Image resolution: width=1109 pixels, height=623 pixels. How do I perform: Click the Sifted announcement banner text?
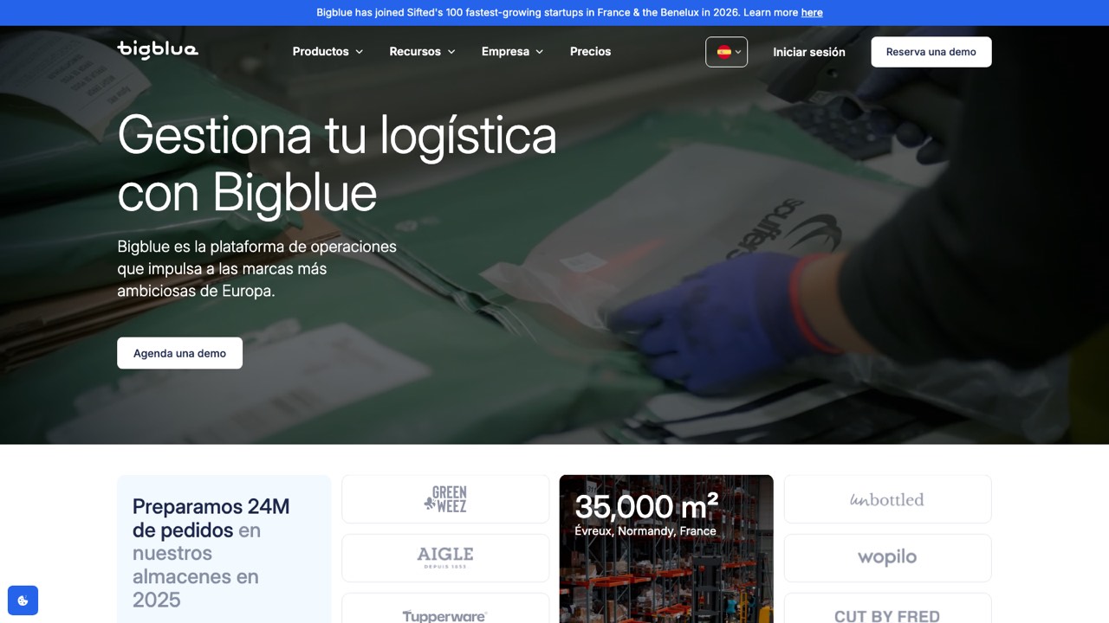click(569, 13)
